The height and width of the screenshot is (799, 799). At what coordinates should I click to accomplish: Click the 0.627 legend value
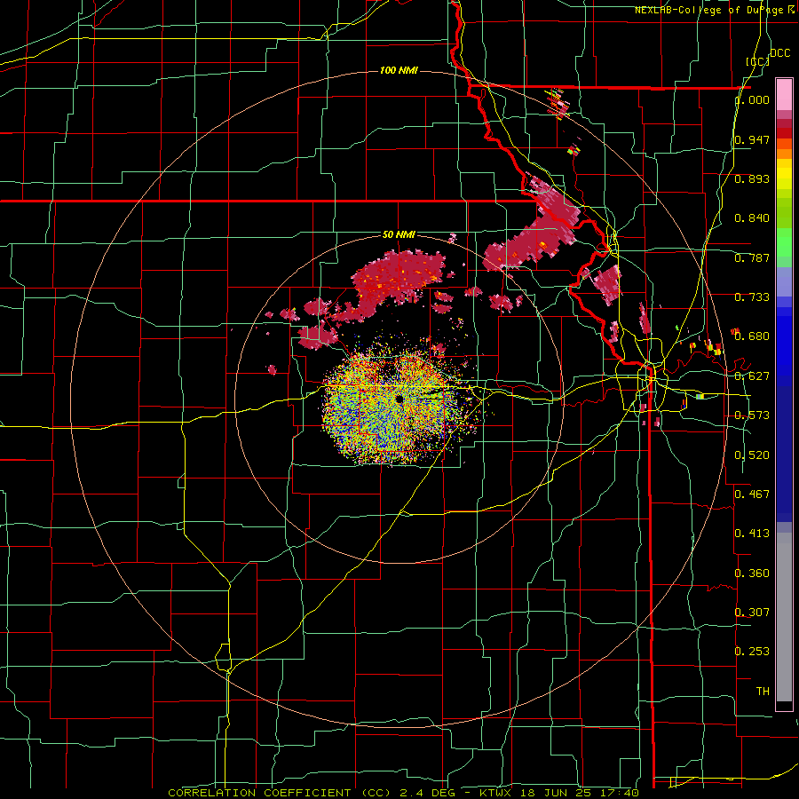click(752, 376)
